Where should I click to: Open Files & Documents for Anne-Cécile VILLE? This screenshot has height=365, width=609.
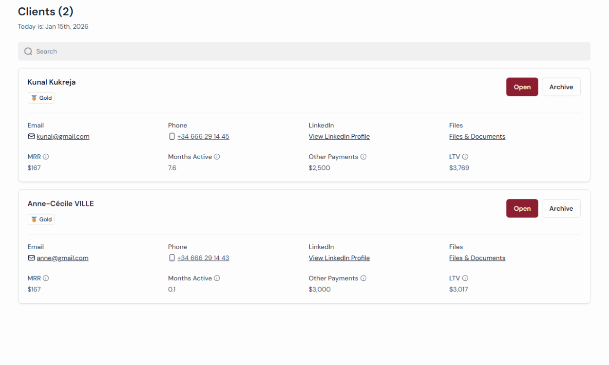[x=477, y=258]
